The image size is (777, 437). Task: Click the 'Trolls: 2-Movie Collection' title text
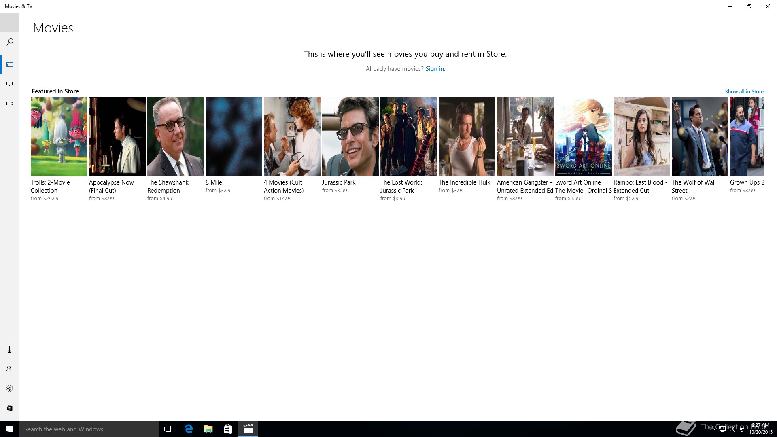(x=50, y=187)
